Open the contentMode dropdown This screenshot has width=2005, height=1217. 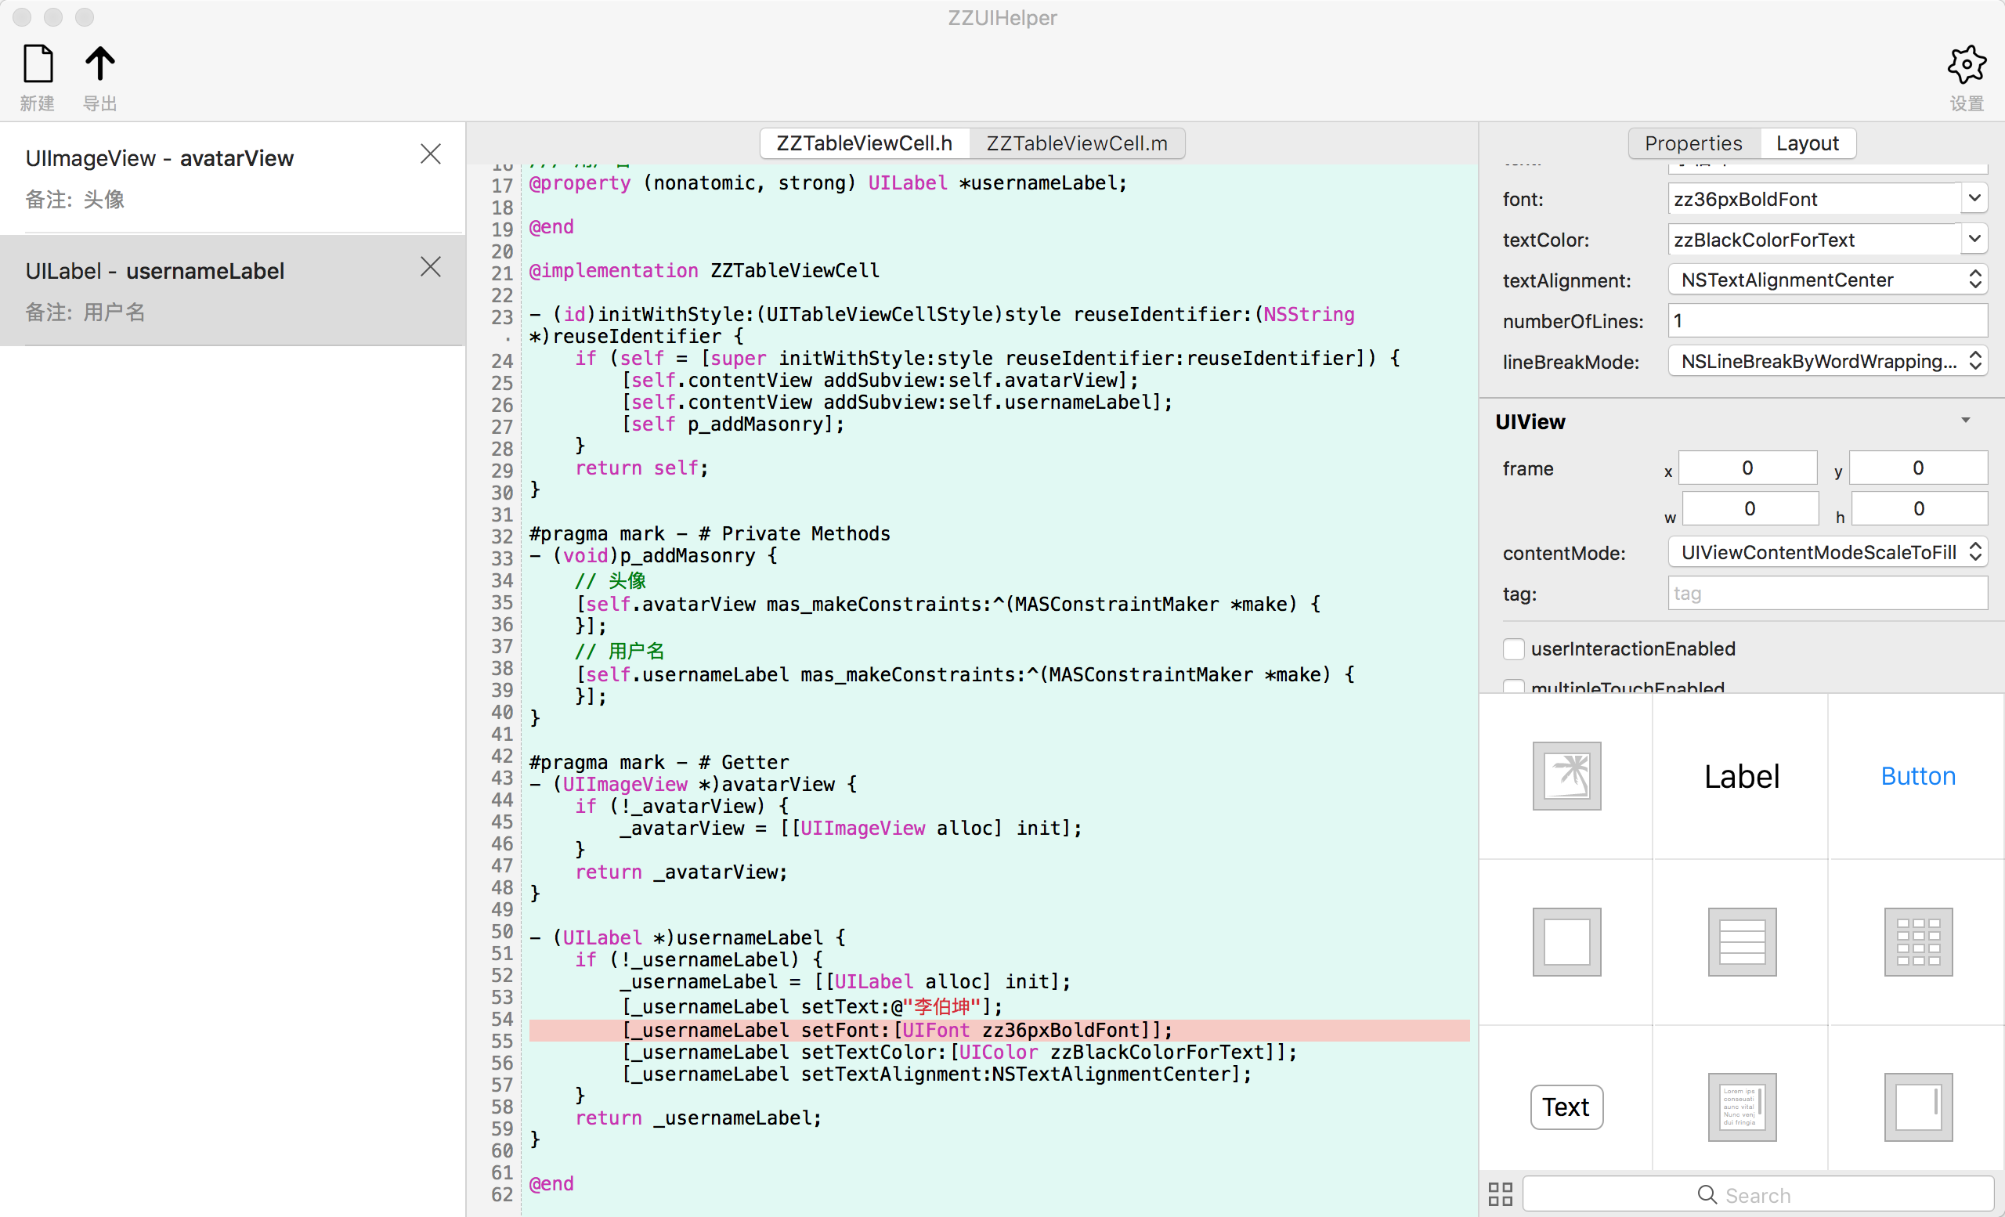(x=1828, y=553)
